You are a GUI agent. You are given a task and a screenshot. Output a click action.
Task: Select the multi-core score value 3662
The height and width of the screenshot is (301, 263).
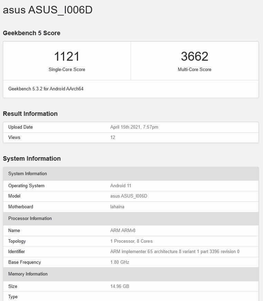point(194,56)
